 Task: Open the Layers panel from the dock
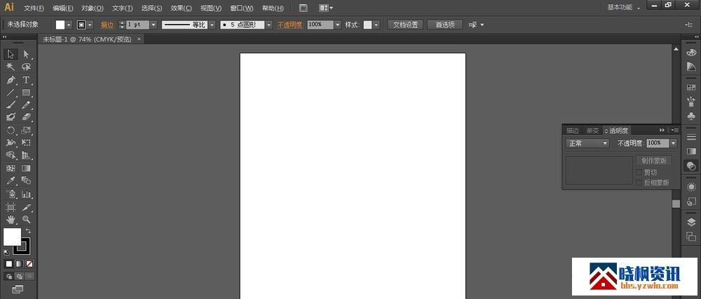click(x=691, y=223)
